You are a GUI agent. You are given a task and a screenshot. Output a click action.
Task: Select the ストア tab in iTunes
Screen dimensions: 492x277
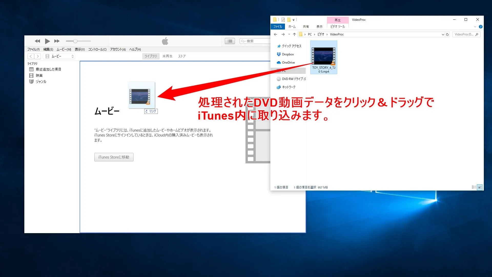[x=182, y=56]
